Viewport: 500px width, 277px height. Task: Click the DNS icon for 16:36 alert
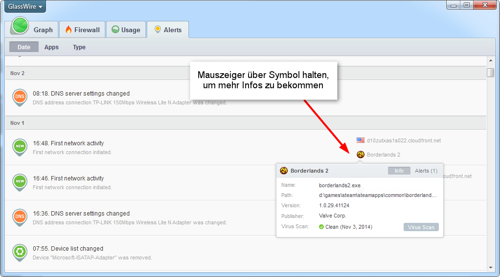pyautogui.click(x=20, y=217)
